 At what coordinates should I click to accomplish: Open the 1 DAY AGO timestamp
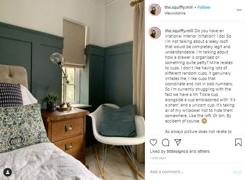(x=158, y=158)
